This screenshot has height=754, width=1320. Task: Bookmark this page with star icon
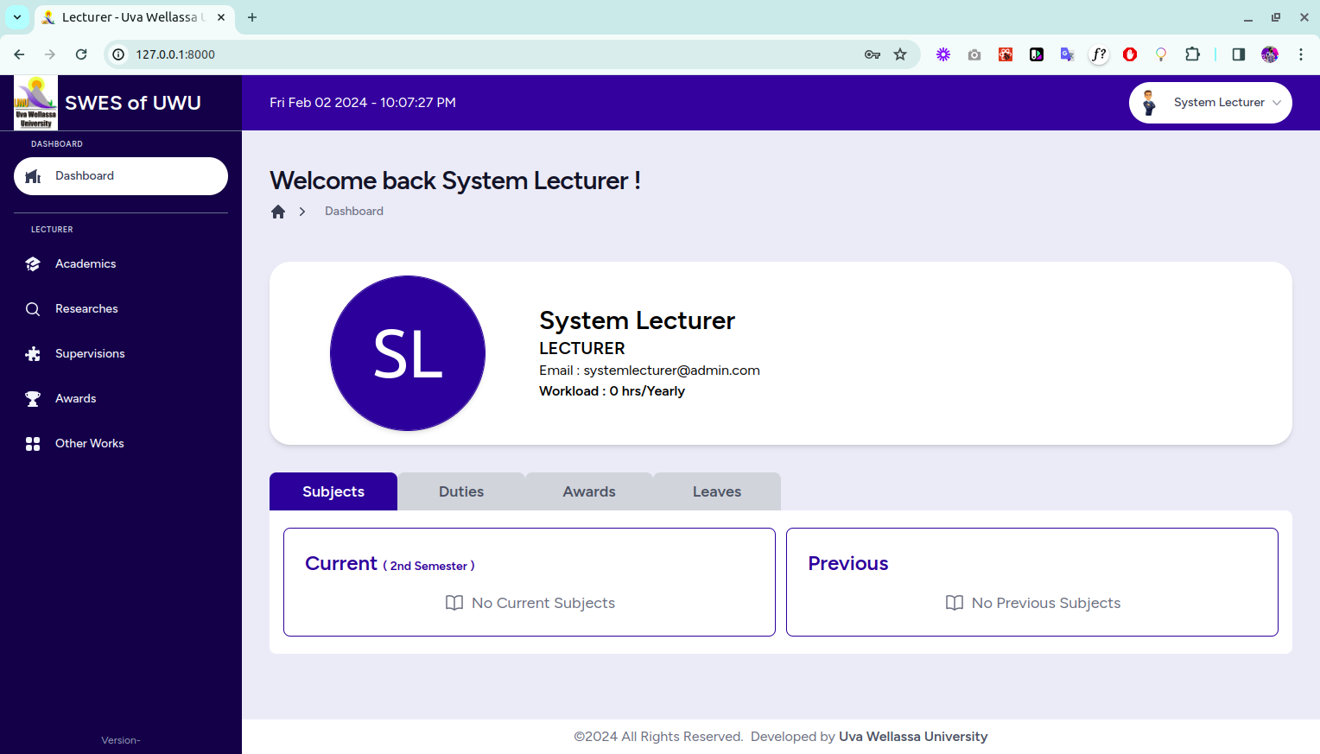pyautogui.click(x=900, y=54)
